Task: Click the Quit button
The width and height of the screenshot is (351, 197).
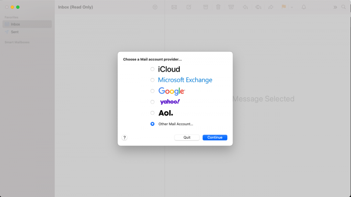Action: 187,137
